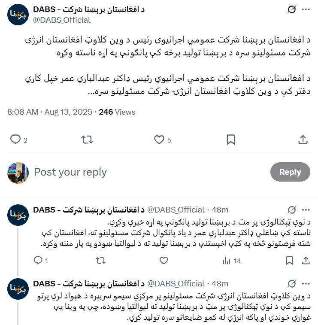The image size is (318, 325).
Task: Like the main post with 5 likes
Action: pyautogui.click(x=159, y=140)
